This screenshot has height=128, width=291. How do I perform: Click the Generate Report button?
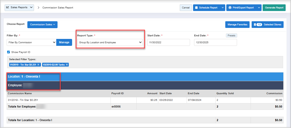(274, 8)
